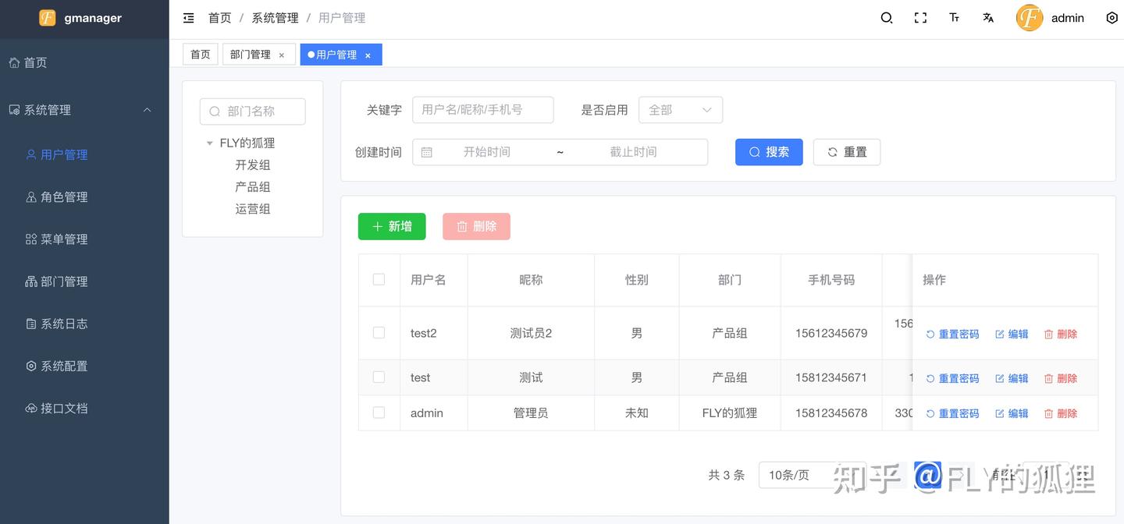Delete the test user row
Screen dimensions: 1124x524
[1061, 378]
